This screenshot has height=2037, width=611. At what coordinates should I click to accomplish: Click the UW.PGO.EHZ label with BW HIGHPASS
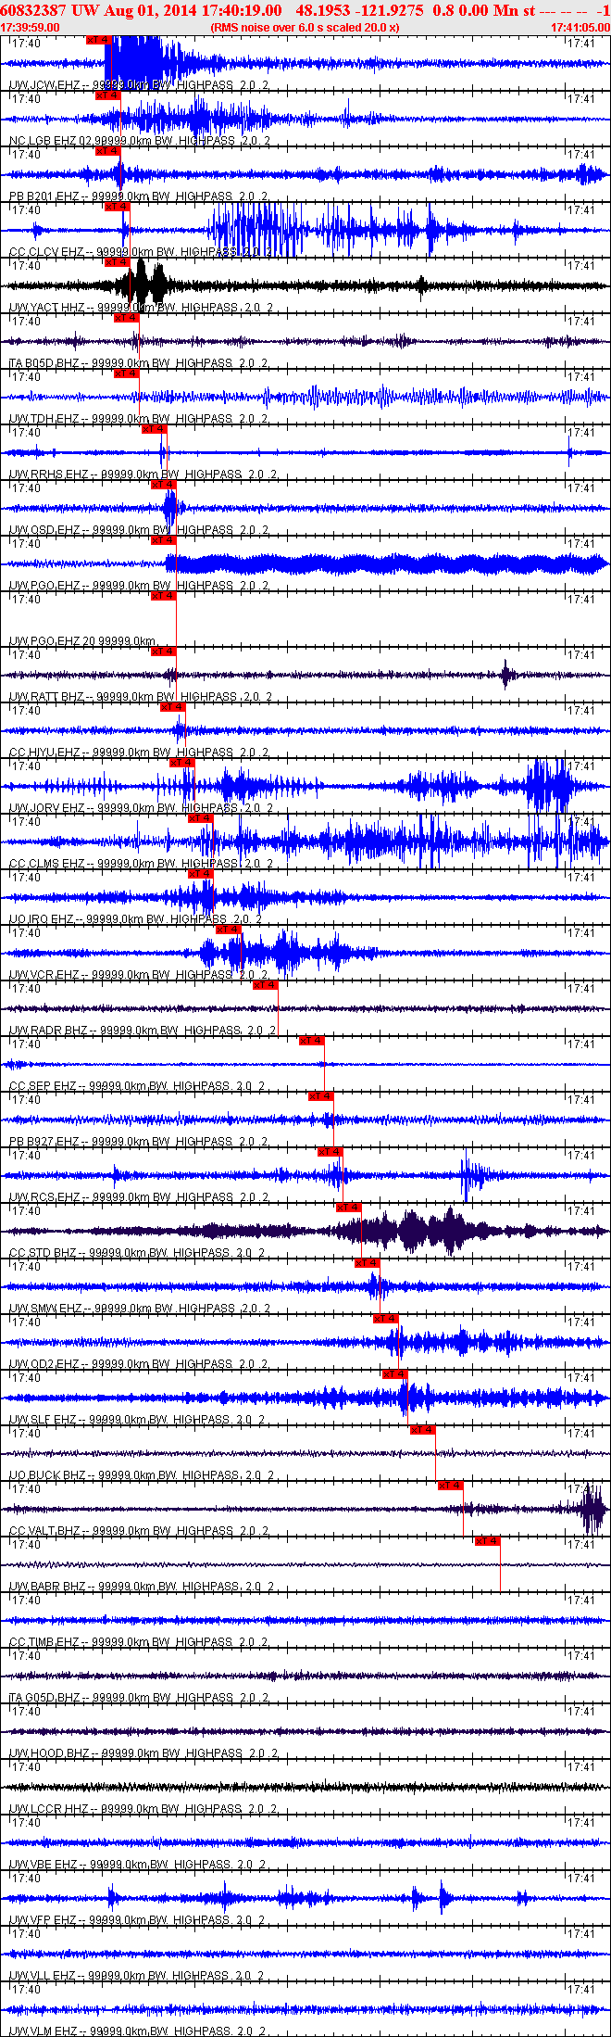click(140, 586)
